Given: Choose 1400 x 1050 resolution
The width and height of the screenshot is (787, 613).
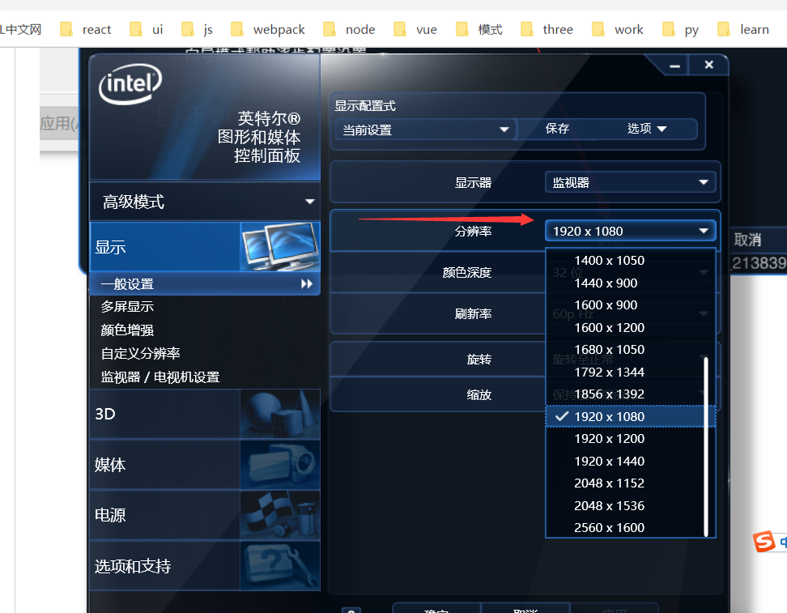Looking at the screenshot, I should 625,261.
